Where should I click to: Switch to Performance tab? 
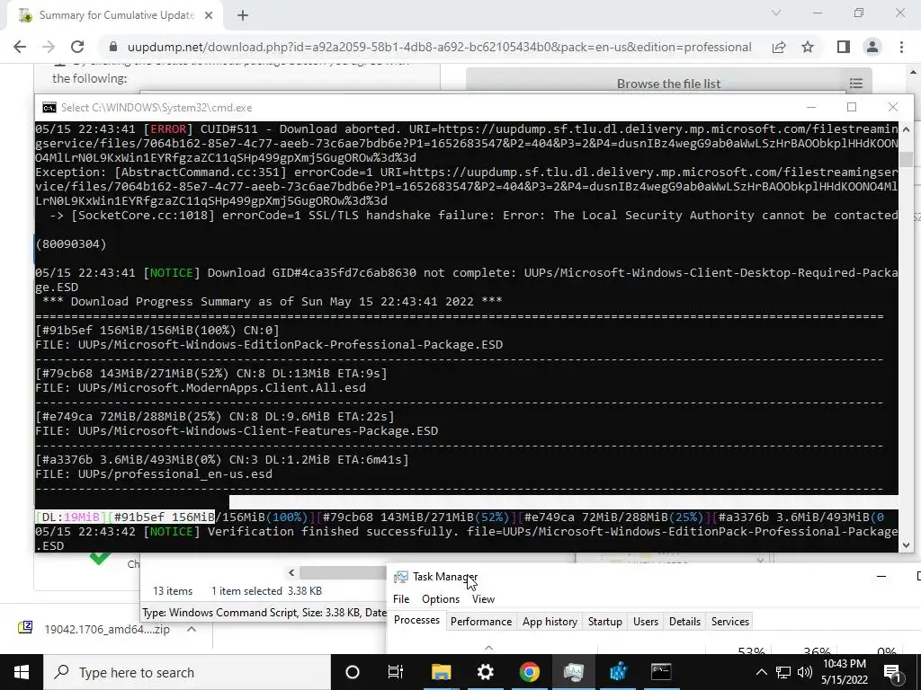coord(481,622)
